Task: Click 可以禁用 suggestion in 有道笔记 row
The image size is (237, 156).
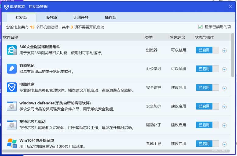Action: [179, 69]
